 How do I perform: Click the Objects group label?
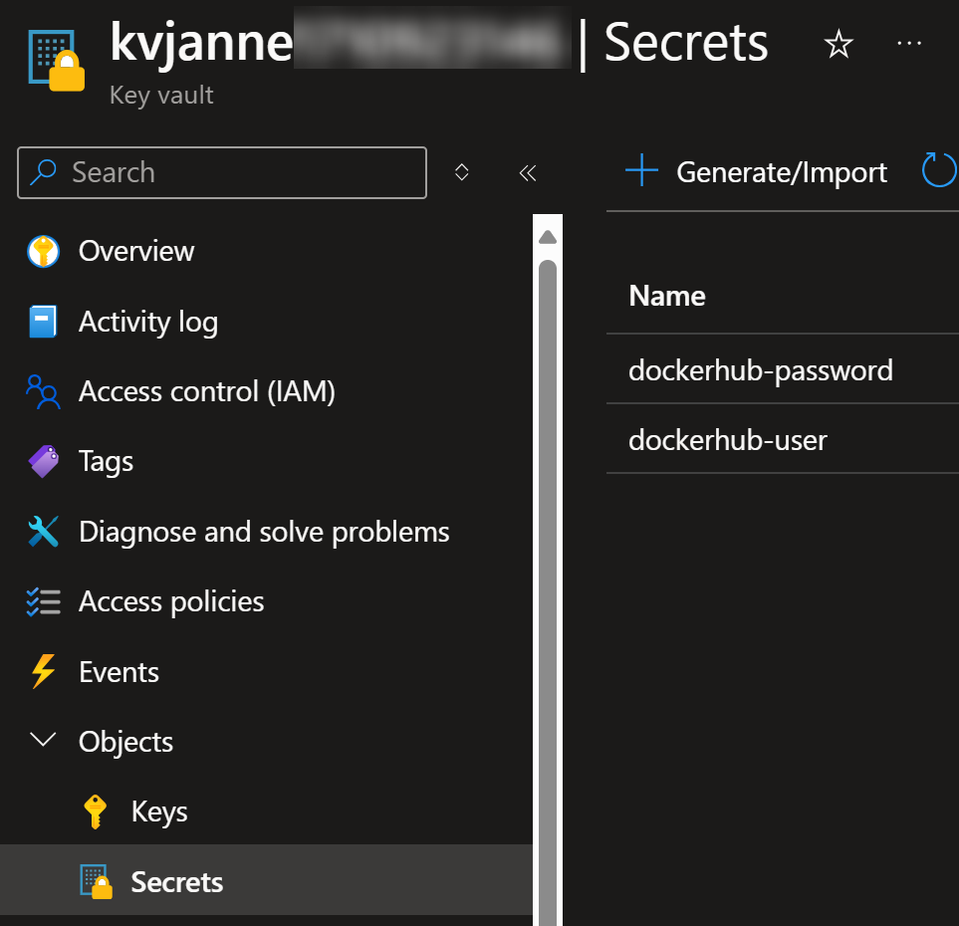pyautogui.click(x=126, y=742)
